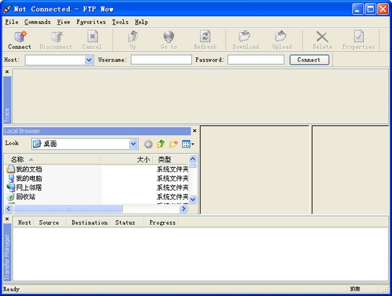Create new folder in Local Browser
The image size is (392, 296).
(x=174, y=144)
